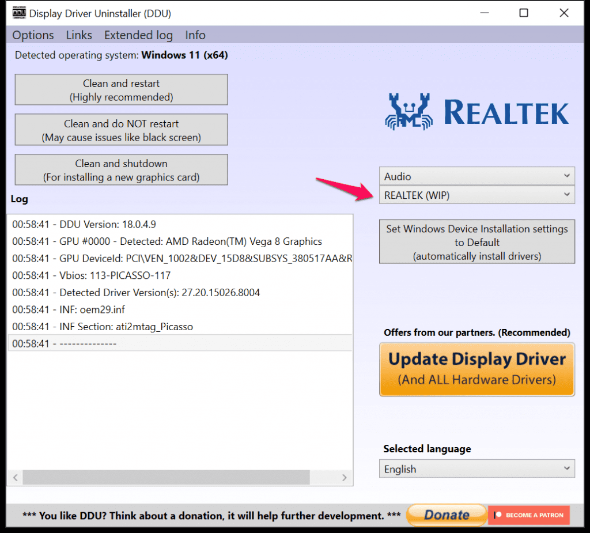Click the Realtek logo image

pos(476,112)
